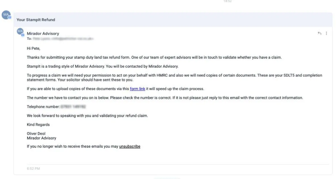Collapse the Your StampIt Refund thread header
This screenshot has height=179, width=336.
tap(173, 20)
